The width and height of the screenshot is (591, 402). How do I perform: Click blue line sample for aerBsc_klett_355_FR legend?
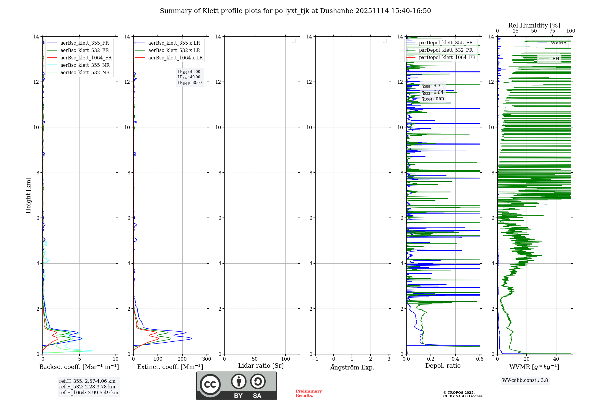coord(52,43)
